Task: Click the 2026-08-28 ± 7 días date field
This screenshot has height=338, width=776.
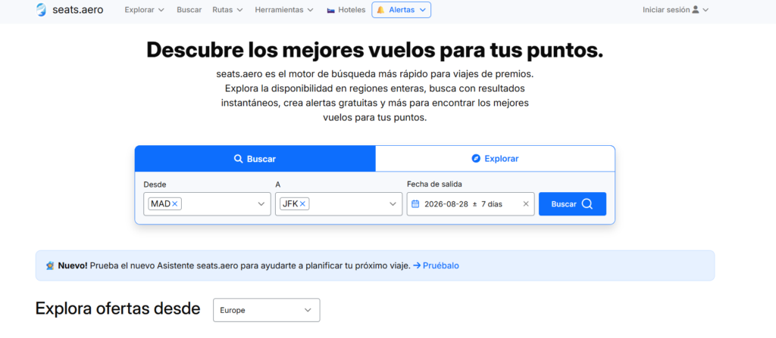Action: [471, 204]
